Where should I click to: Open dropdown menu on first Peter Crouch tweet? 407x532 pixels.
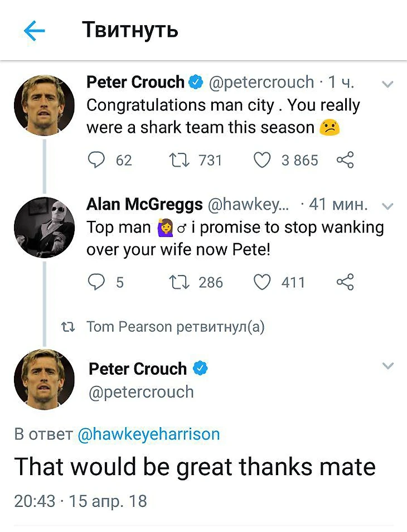tap(388, 84)
